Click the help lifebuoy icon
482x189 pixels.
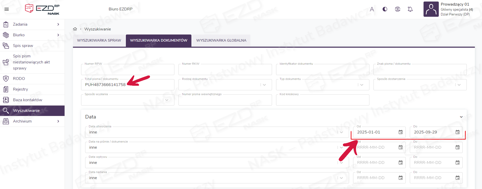click(398, 9)
